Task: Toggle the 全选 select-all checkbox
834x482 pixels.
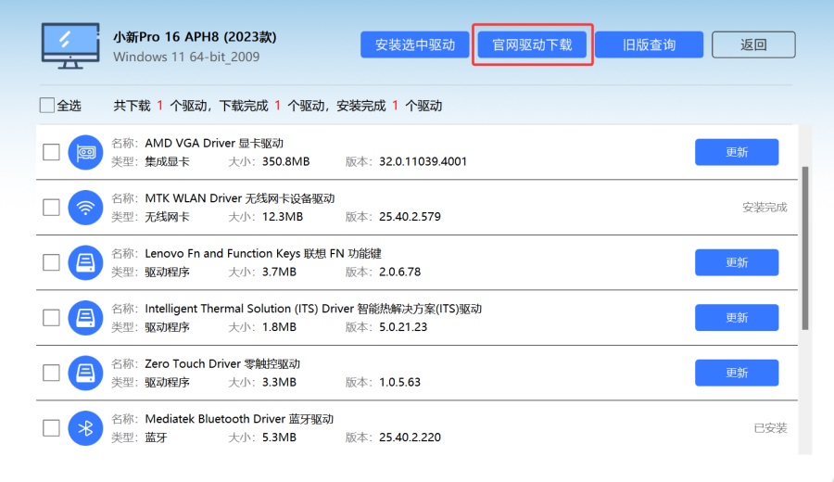Action: tap(47, 106)
